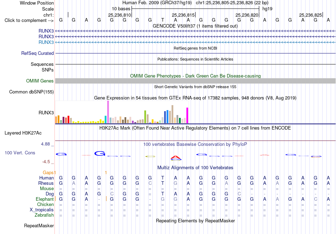Viewport: 336px width, 234px height.
Task: Open the light-blue RUNX3 transcript label
Action: coord(46,42)
